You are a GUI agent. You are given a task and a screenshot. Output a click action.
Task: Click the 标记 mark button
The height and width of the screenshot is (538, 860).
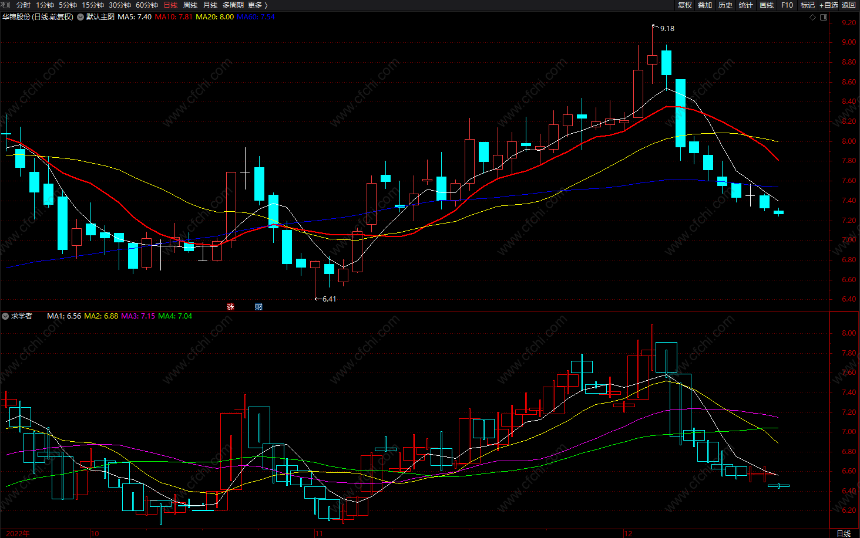point(808,5)
